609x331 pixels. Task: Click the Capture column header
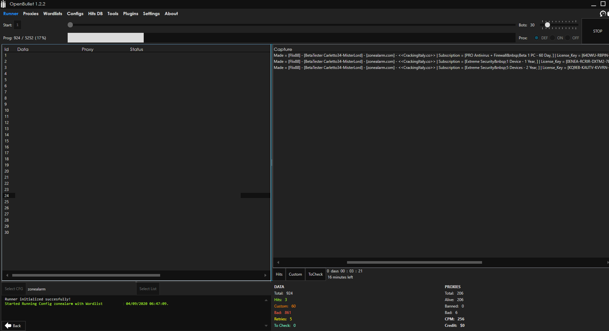(283, 49)
